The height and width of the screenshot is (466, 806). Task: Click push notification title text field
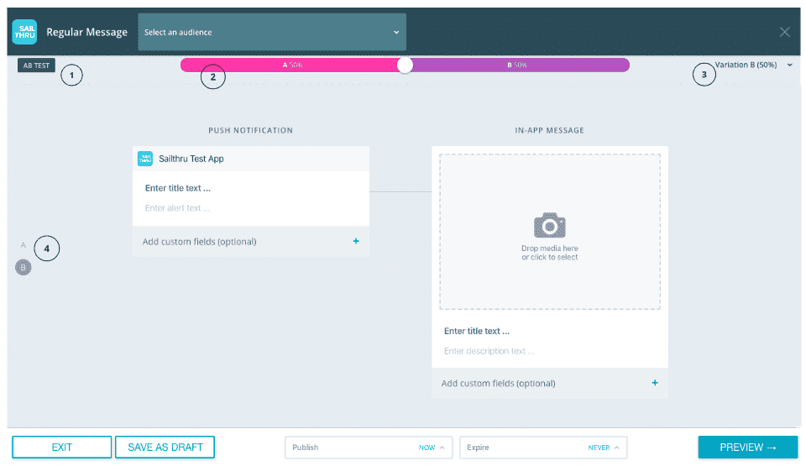point(250,188)
